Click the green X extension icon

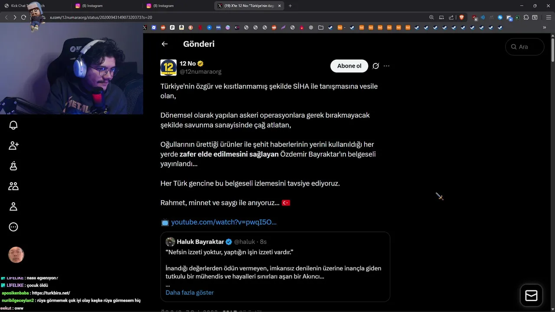pyautogui.click(x=517, y=17)
